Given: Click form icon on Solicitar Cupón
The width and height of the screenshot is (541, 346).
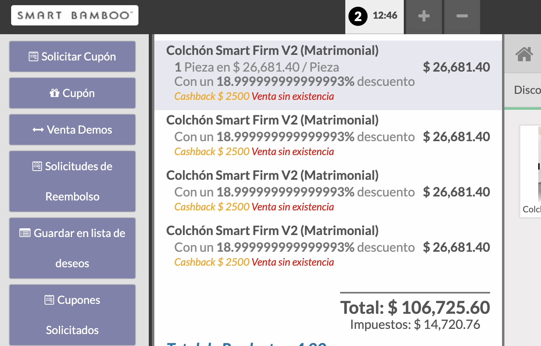Looking at the screenshot, I should (x=33, y=56).
